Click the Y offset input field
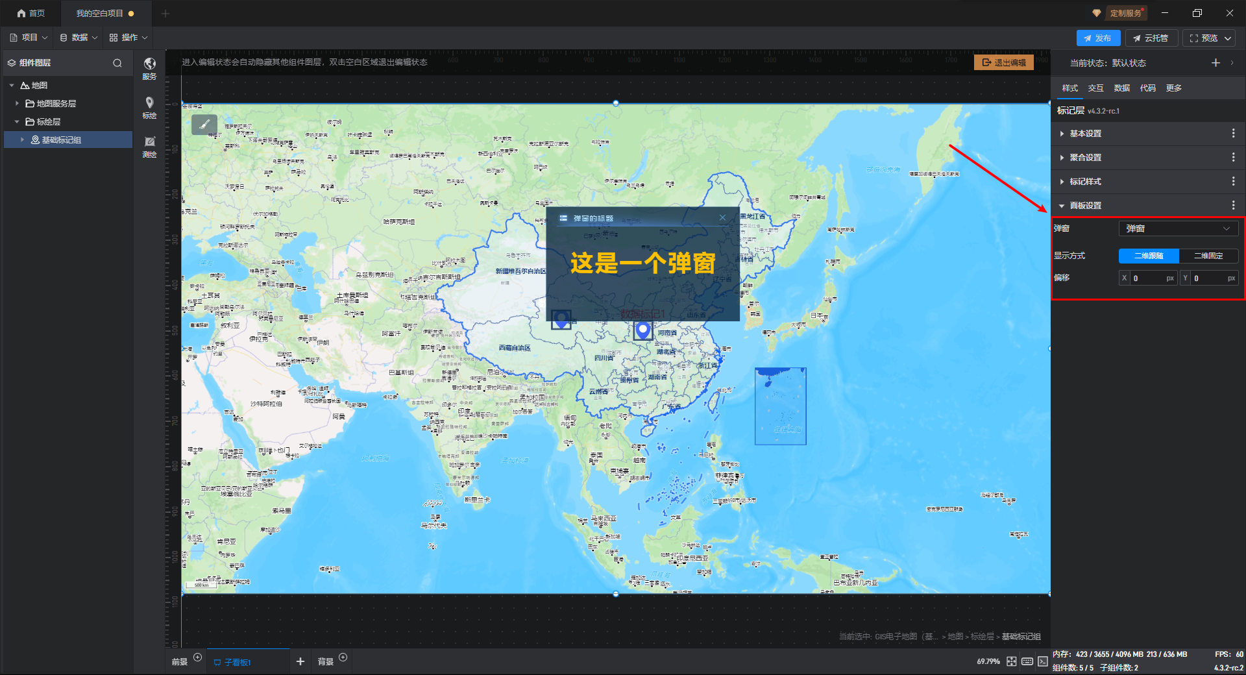Screen dimensions: 1246x675 click(x=1209, y=278)
